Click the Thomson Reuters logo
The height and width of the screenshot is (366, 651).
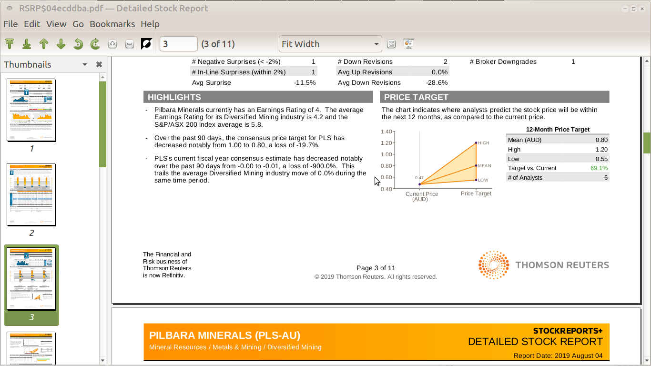pyautogui.click(x=544, y=265)
